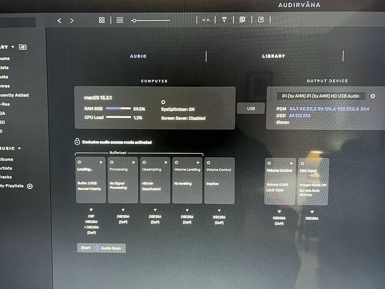Viewport: 385px width, 289px height.
Task: Click 'Exclusive audio access mode activated' text
Action: [x=117, y=142]
